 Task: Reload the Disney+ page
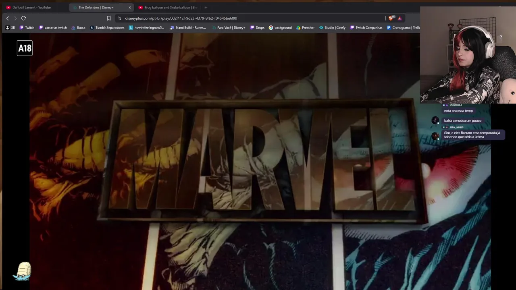(x=24, y=18)
